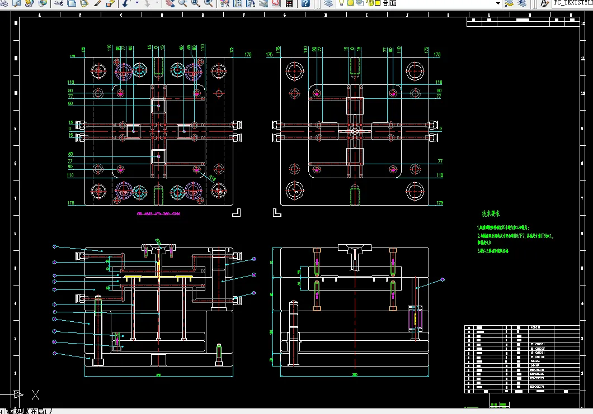
Task: Select the Pan hand tool
Action: [170, 3]
